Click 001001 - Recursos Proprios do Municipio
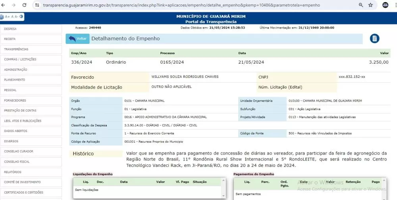397x200 pixels. (x=154, y=142)
